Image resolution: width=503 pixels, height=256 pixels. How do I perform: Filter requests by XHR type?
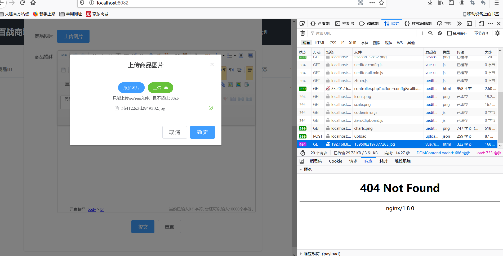353,43
